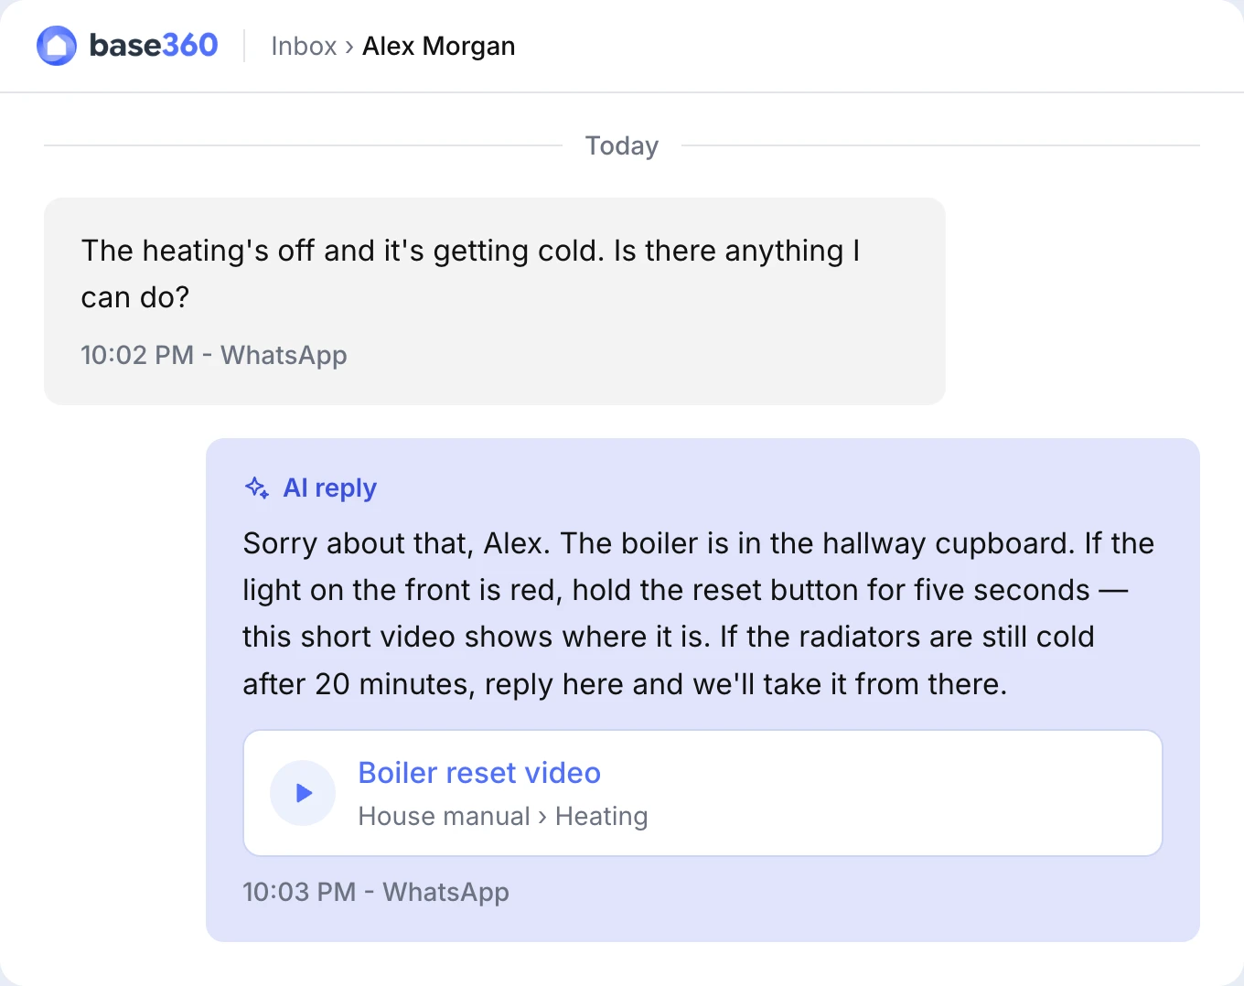Select Alex Morgan in the breadcrumb
Image resolution: width=1244 pixels, height=986 pixels.
coord(438,46)
